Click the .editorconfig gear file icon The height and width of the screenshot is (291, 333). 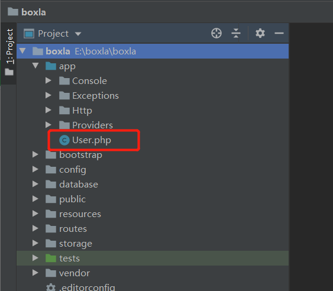click(51, 287)
